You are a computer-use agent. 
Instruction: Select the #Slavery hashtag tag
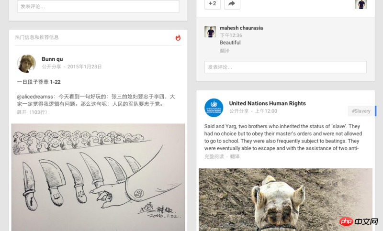362,111
